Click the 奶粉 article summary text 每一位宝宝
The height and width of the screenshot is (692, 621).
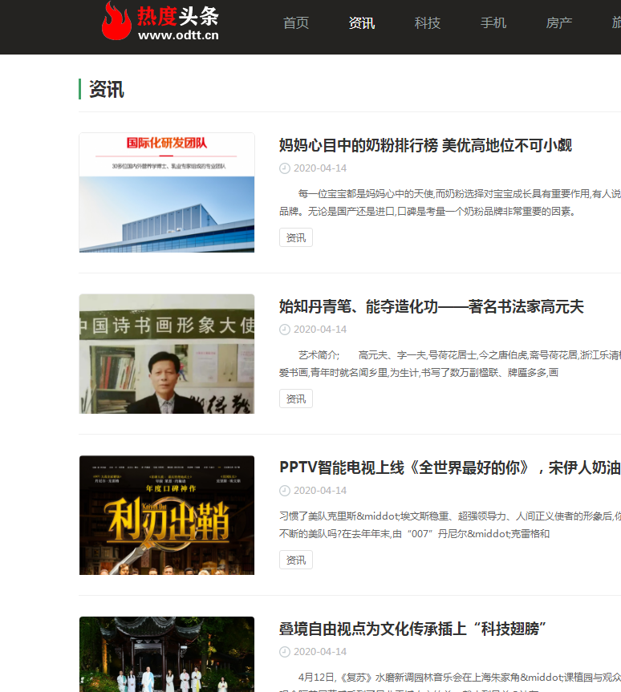coord(449,203)
